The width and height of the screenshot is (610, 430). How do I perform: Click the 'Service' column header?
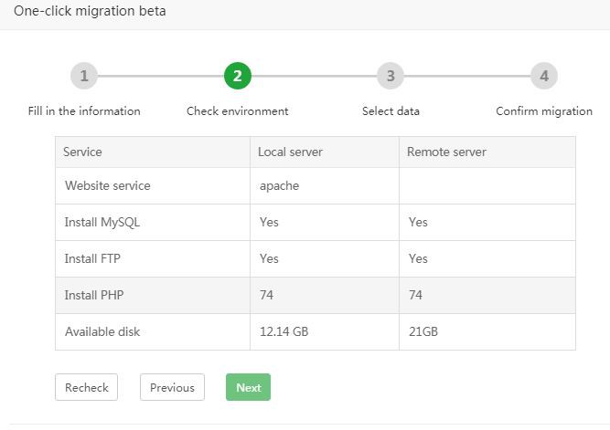pyautogui.click(x=82, y=152)
